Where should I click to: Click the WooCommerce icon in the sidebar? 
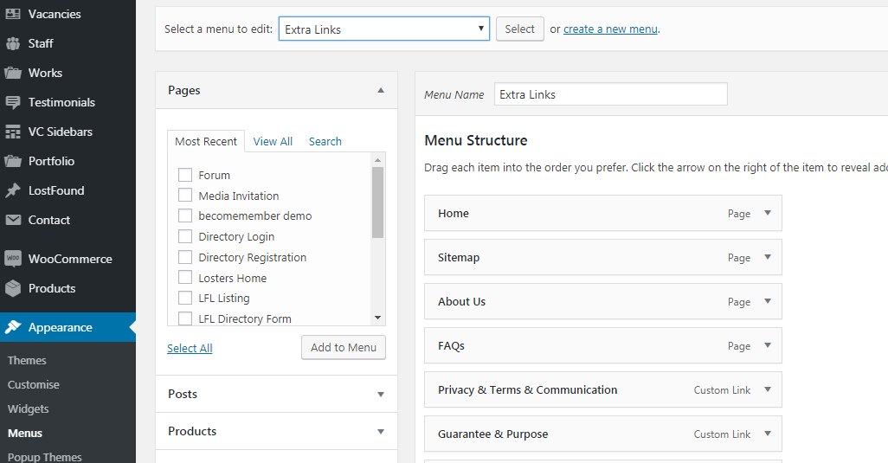pos(13,259)
